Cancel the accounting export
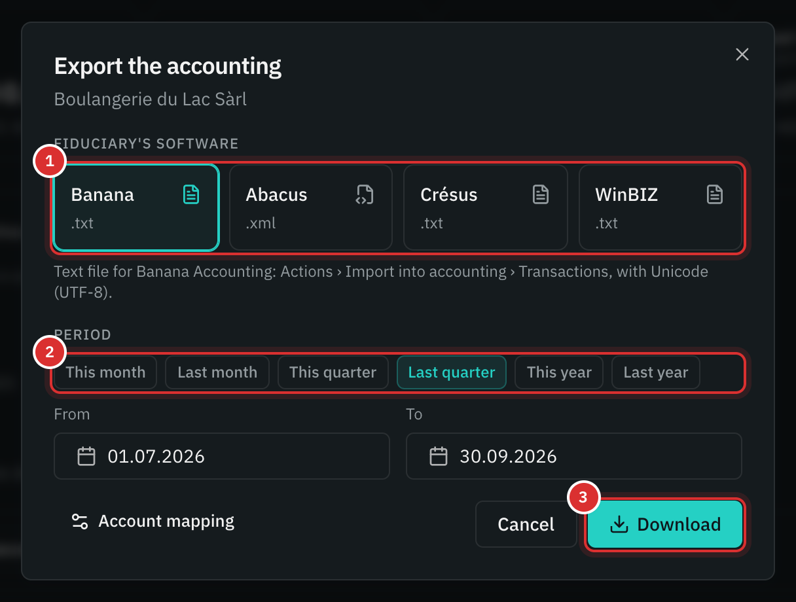Image resolution: width=796 pixels, height=602 pixels. pos(526,524)
